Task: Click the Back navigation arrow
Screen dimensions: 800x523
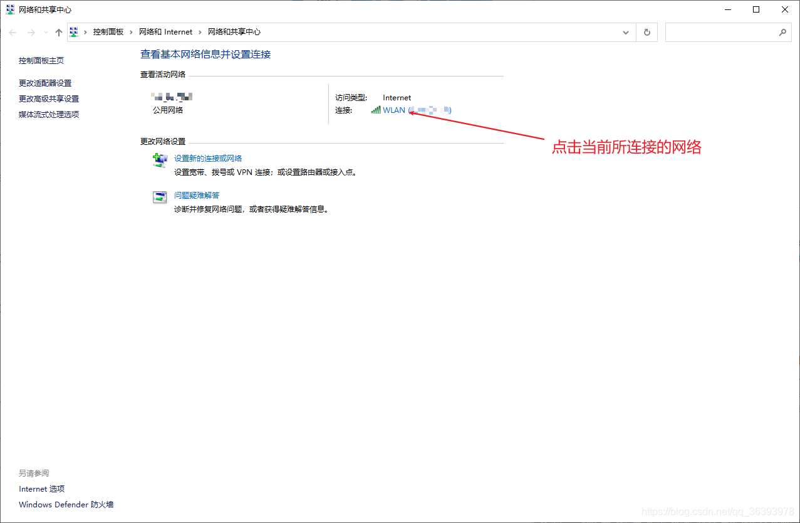Action: [x=13, y=33]
